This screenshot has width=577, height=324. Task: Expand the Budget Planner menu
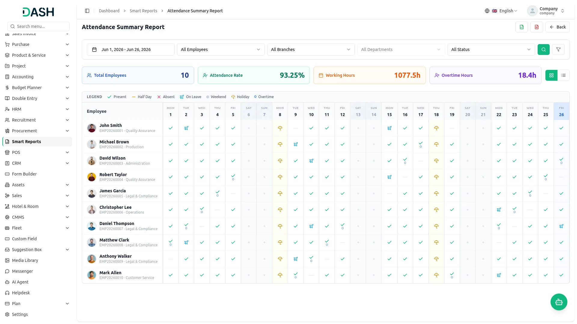(37, 88)
